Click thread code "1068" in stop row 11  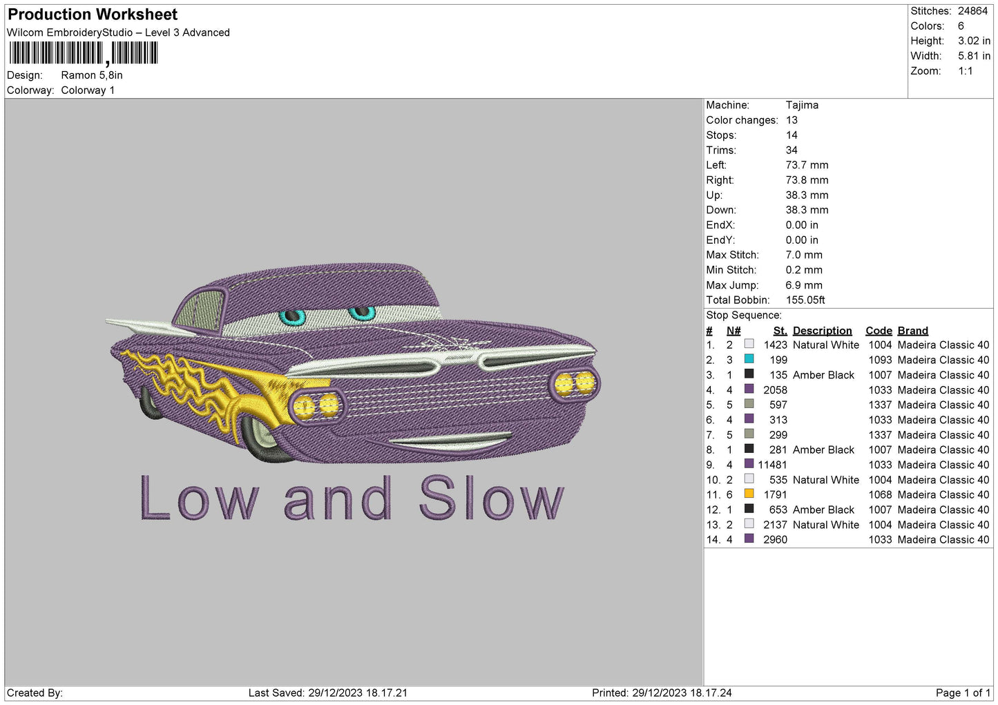tap(880, 494)
